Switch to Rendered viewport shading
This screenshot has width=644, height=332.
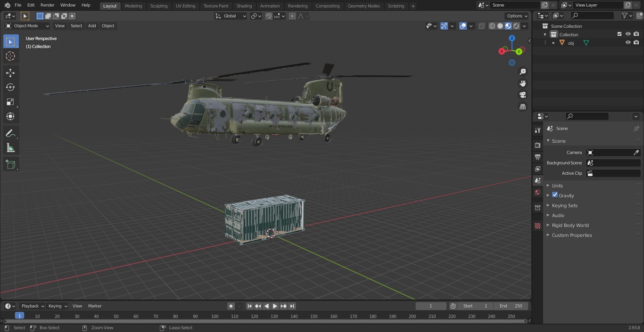[516, 26]
